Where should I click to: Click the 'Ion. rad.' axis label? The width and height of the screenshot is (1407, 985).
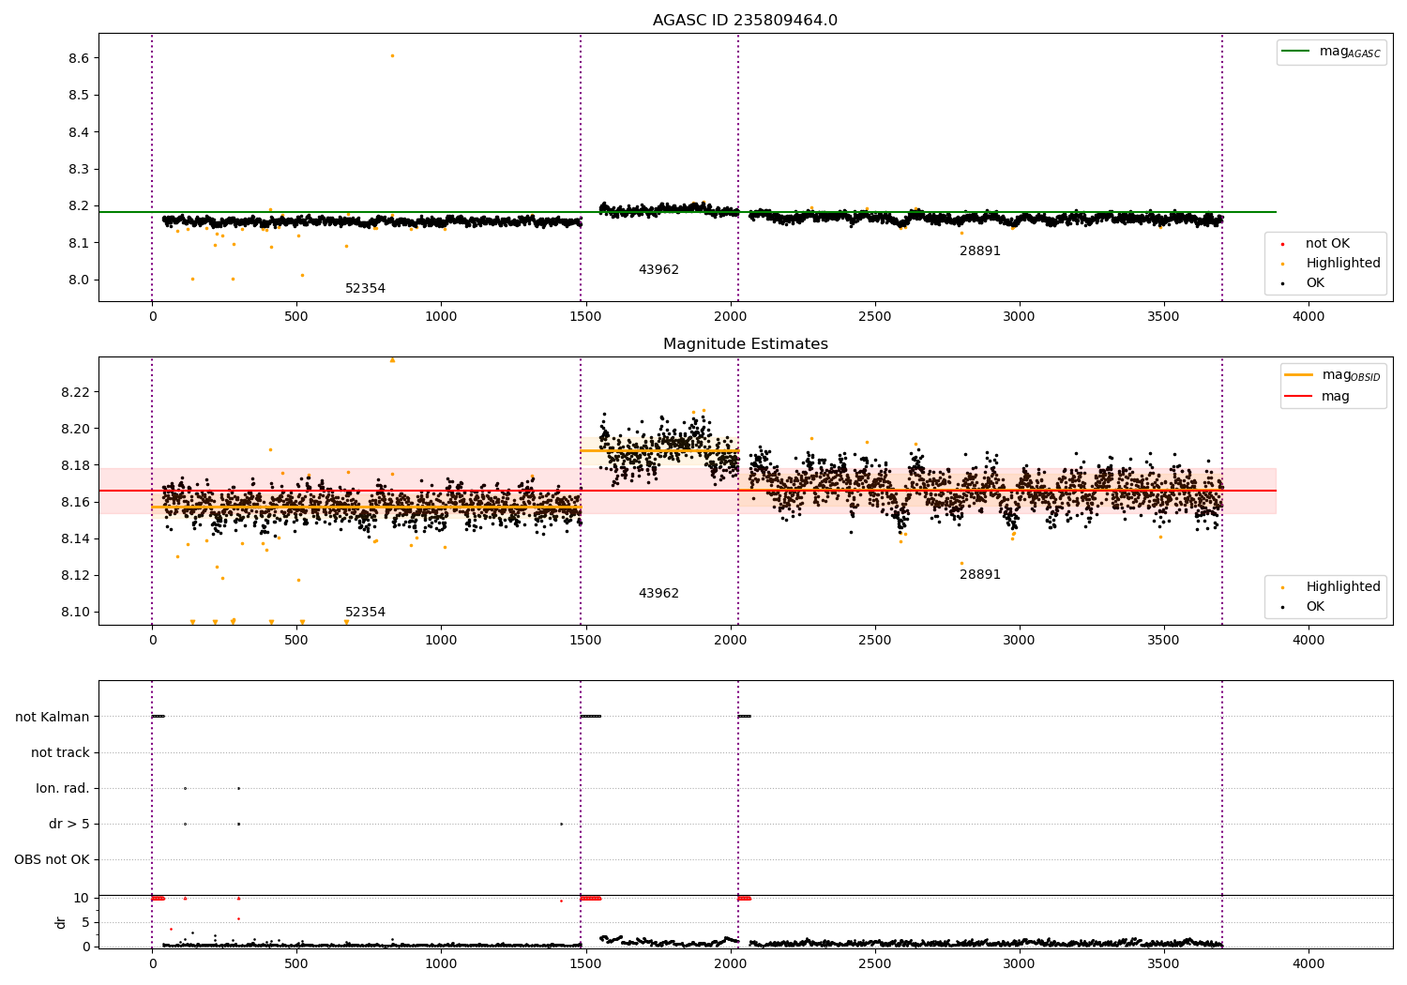click(x=63, y=789)
